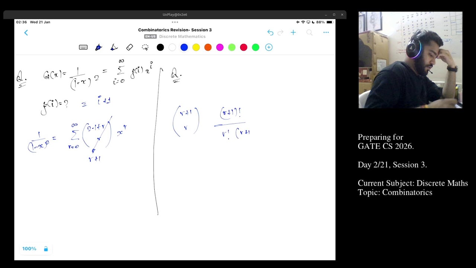Click the Do Not Disturb moon icon
Viewport: 476px width, 268px height.
313,22
